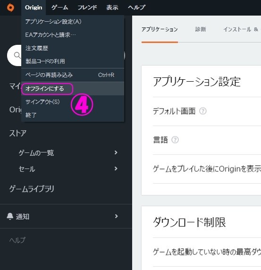Click the デフォルト画面 label
The image size is (261, 270).
(x=174, y=111)
